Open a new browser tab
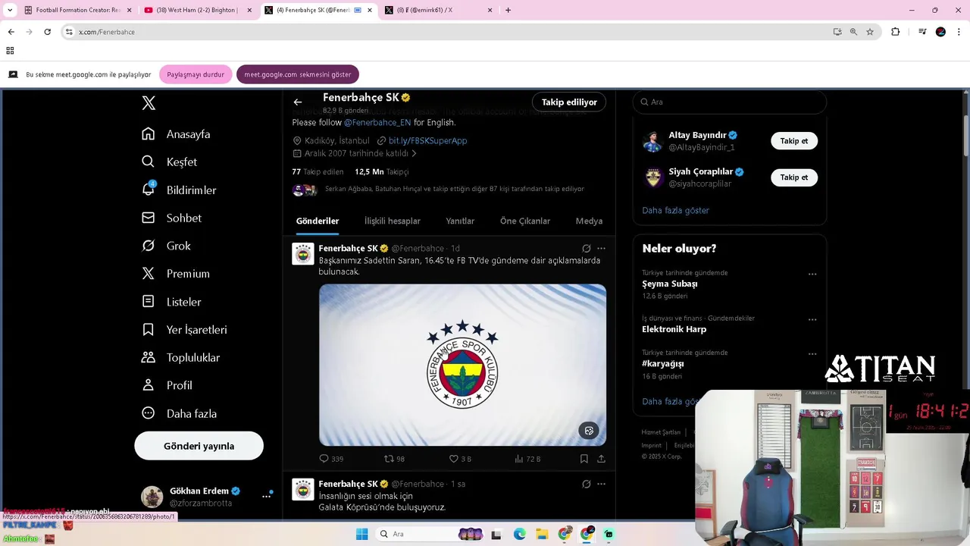This screenshot has height=546, width=970. click(x=508, y=10)
